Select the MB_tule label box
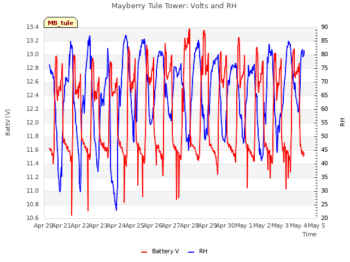 coord(61,22)
